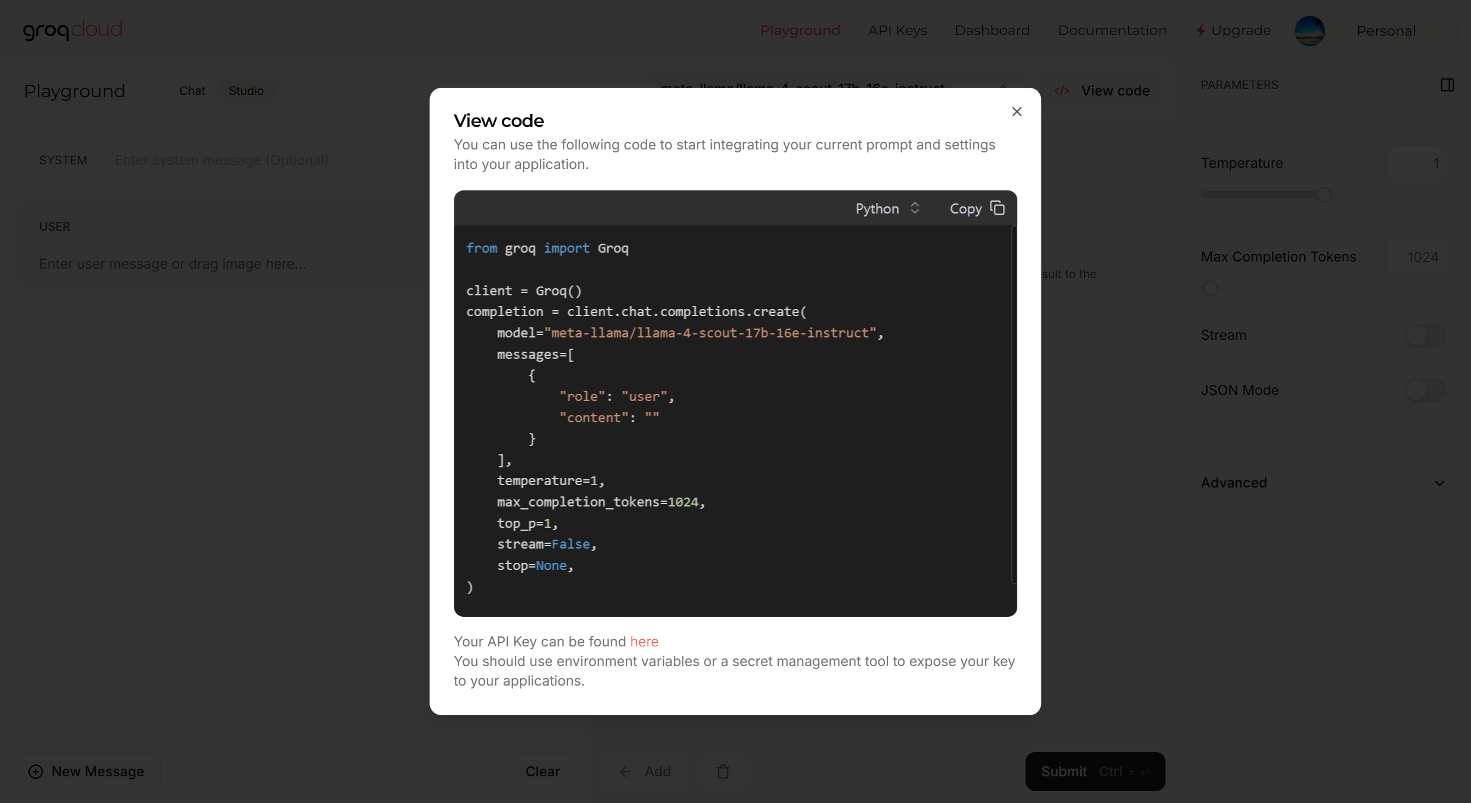Screen dimensions: 1471x803
Task: Copy the code with the copy icon
Action: pos(998,208)
